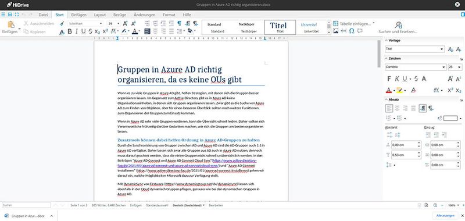465x221 pixels.
Task: Toggle formatting marks pilcrow icon
Action: pos(180,23)
